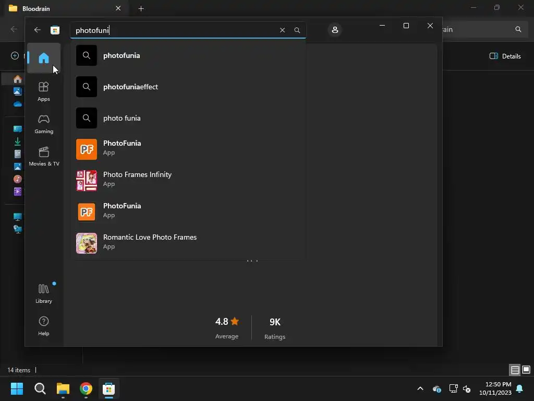Select the 'photo funia' search suggestion
This screenshot has width=534, height=401.
188,118
